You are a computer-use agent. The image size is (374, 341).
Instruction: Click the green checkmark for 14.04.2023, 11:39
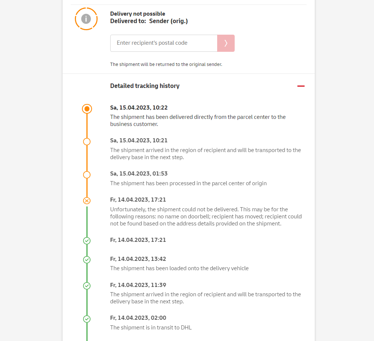[x=87, y=286]
